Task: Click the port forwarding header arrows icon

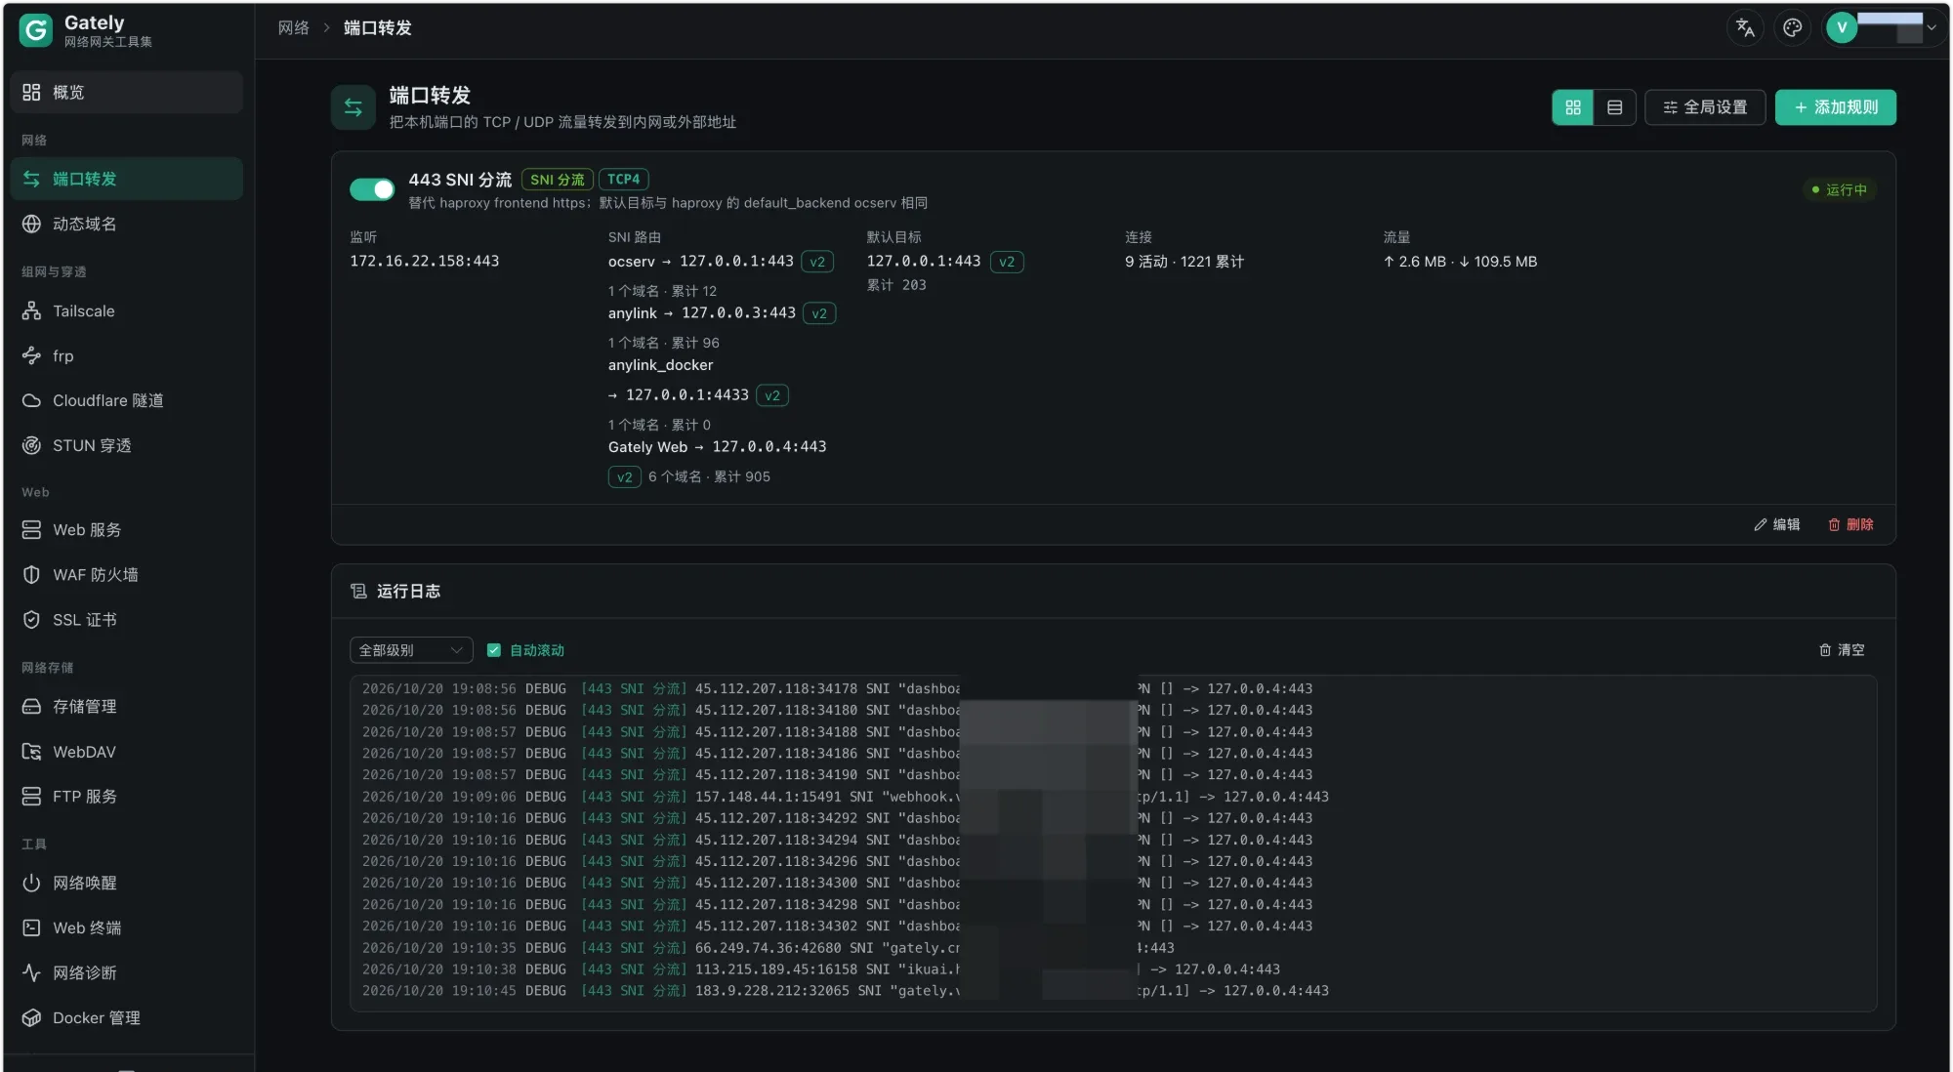Action: coord(353,107)
